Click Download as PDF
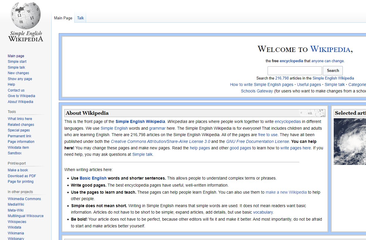The width and height of the screenshot is (366, 240). pyautogui.click(x=22, y=176)
